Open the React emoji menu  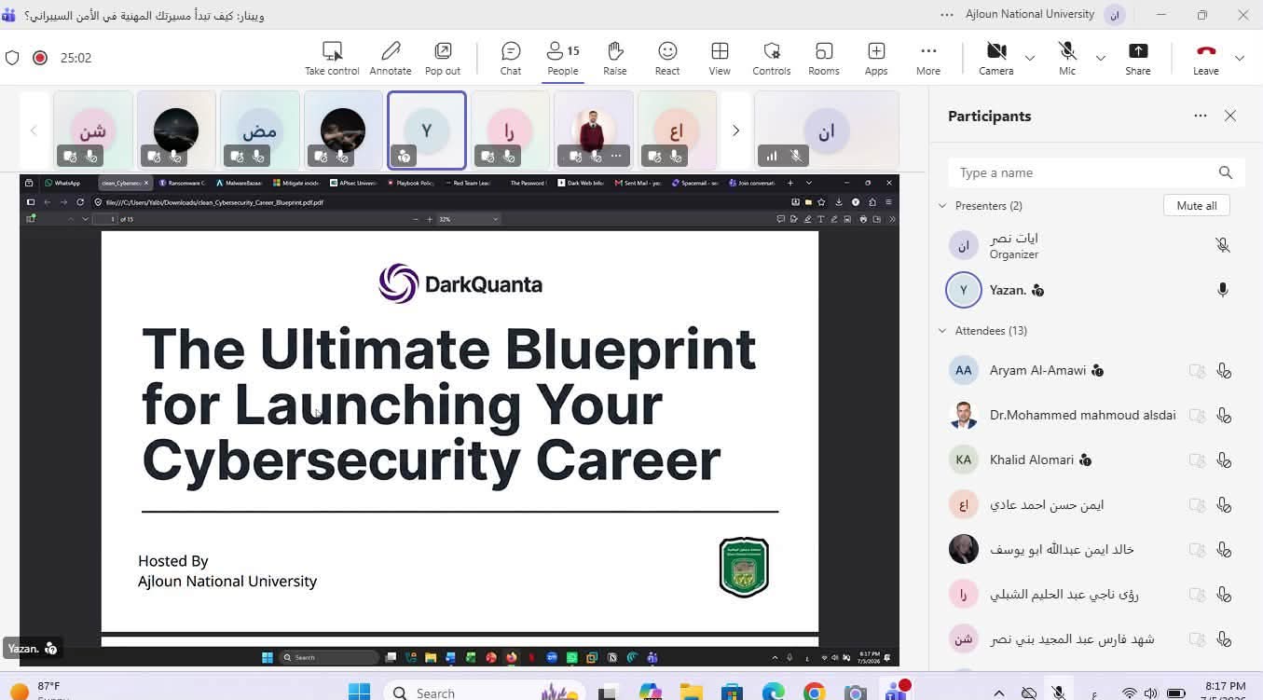(667, 58)
